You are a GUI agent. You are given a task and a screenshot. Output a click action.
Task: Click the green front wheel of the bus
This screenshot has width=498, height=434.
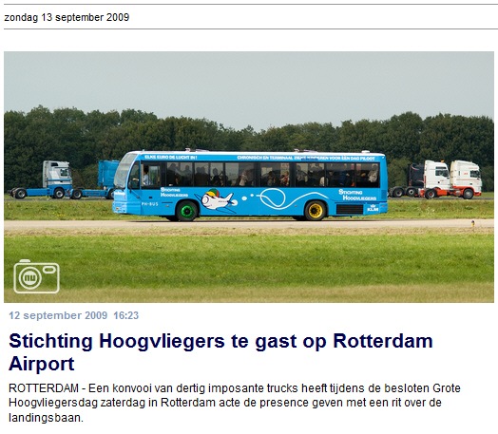tap(187, 211)
